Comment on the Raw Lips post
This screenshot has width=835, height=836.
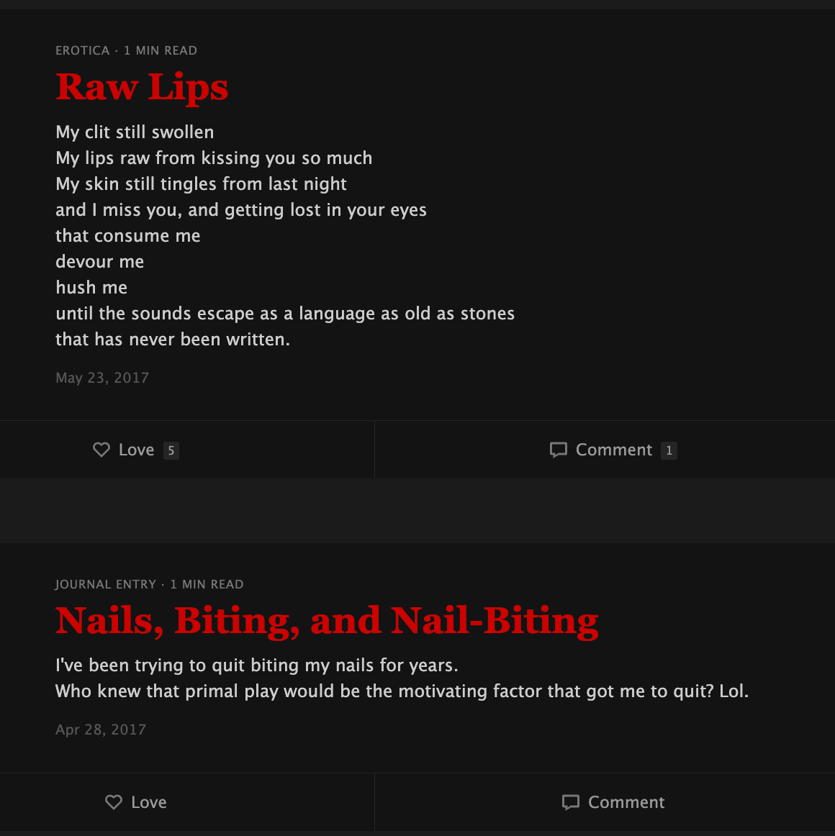pos(605,450)
